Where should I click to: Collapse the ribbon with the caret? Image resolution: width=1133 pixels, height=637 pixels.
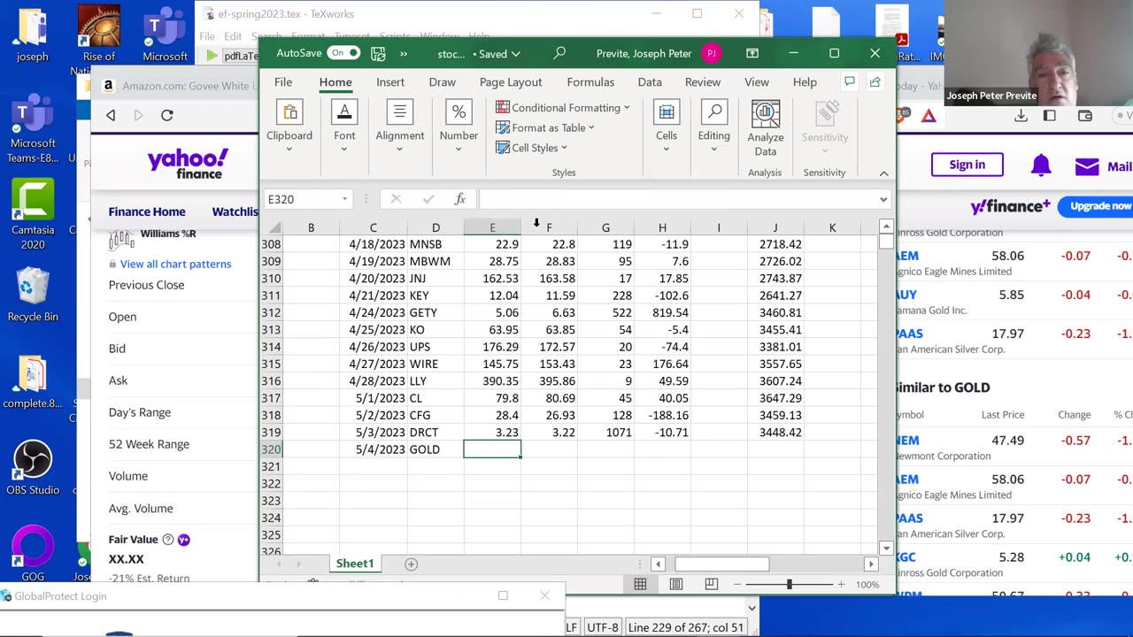[883, 173]
